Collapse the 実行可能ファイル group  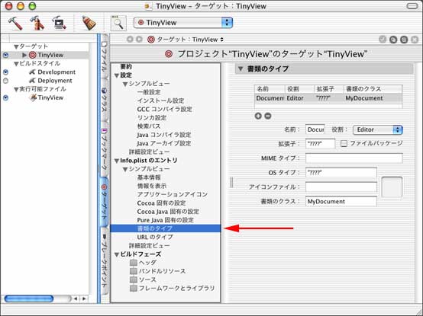point(16,89)
